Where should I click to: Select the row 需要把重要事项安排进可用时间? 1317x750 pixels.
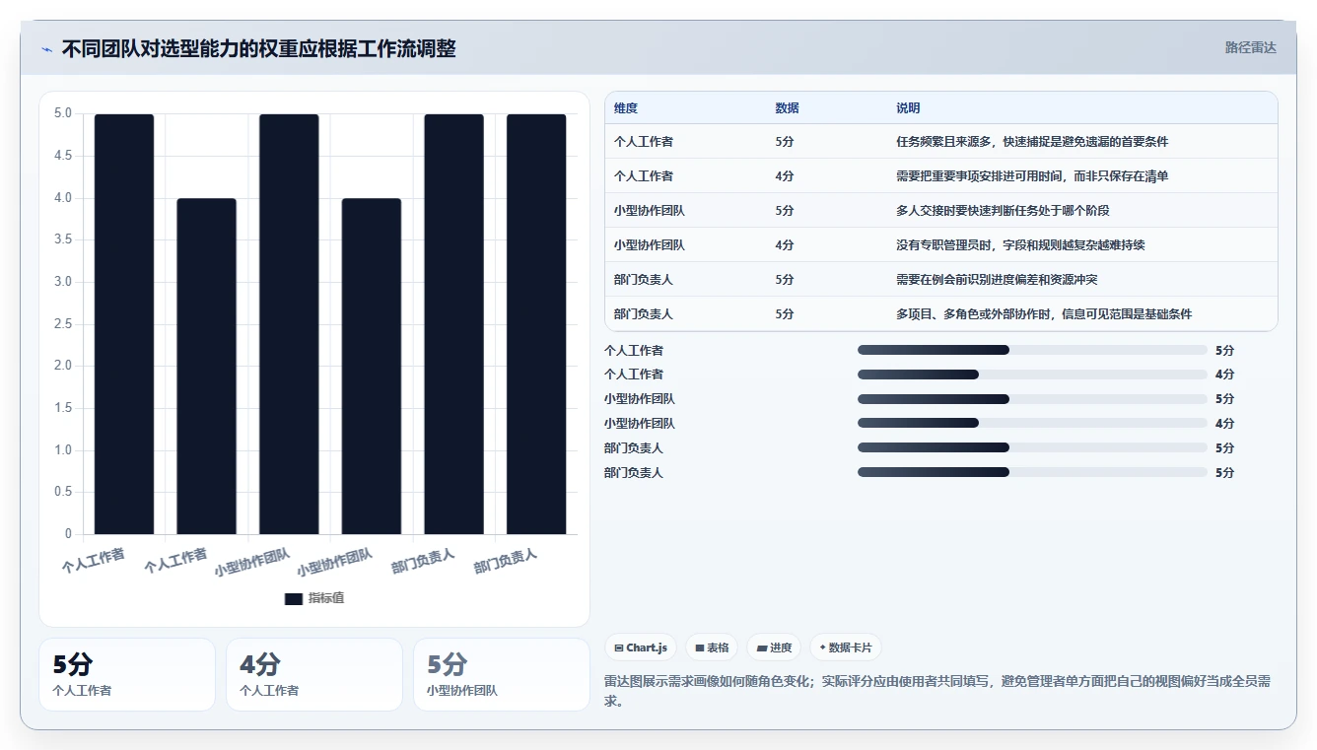pyautogui.click(x=941, y=176)
